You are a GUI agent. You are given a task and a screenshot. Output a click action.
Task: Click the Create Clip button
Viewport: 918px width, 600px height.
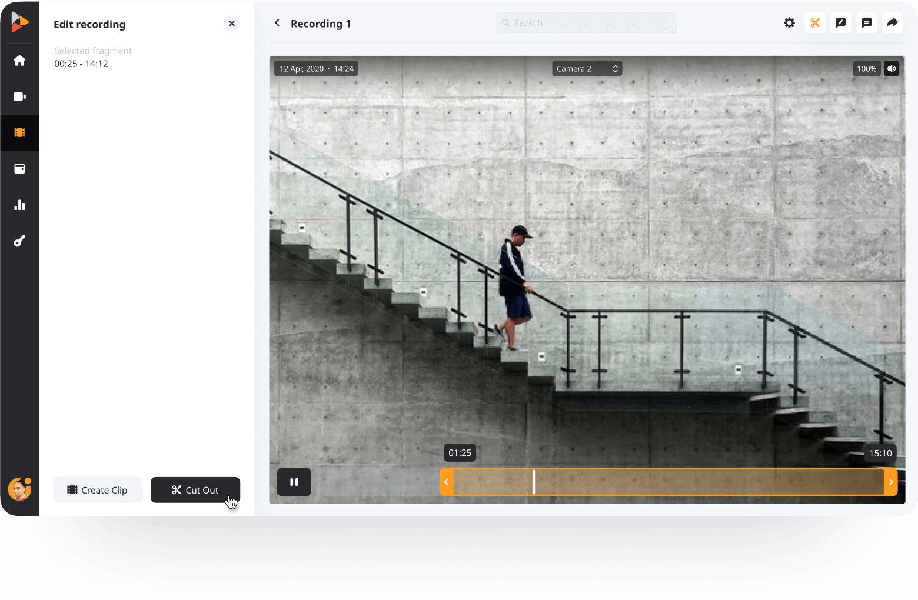click(98, 490)
